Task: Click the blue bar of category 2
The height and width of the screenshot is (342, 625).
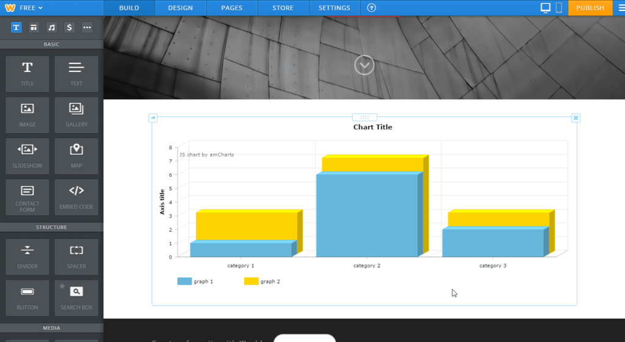Action: pos(367,215)
